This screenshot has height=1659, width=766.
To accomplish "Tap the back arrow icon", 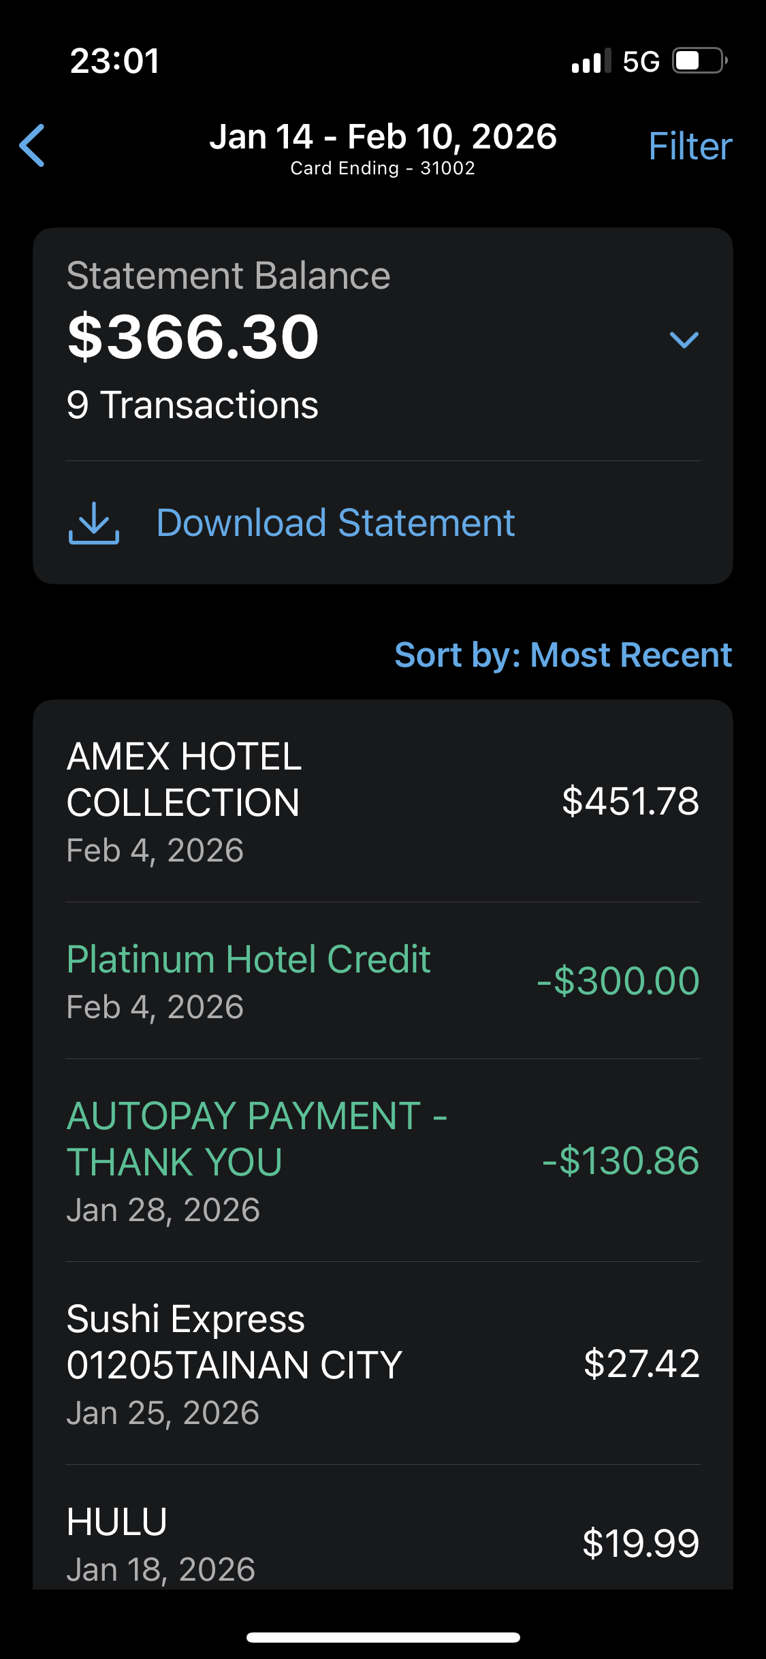I will (x=32, y=145).
